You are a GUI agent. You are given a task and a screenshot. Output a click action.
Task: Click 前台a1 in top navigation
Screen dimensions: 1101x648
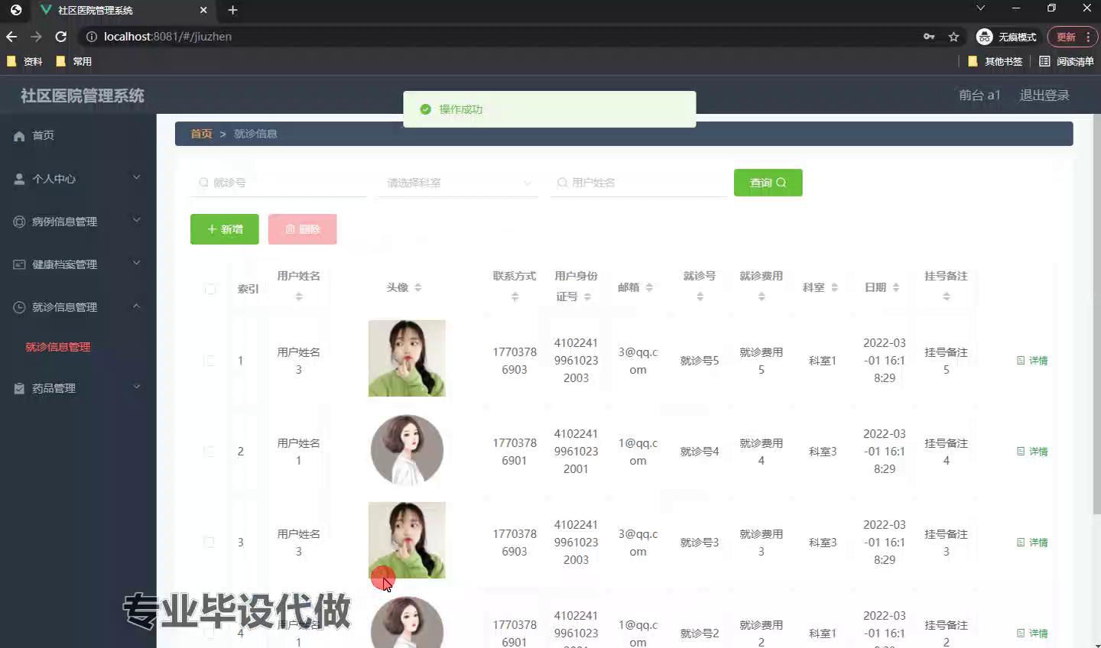click(x=980, y=95)
